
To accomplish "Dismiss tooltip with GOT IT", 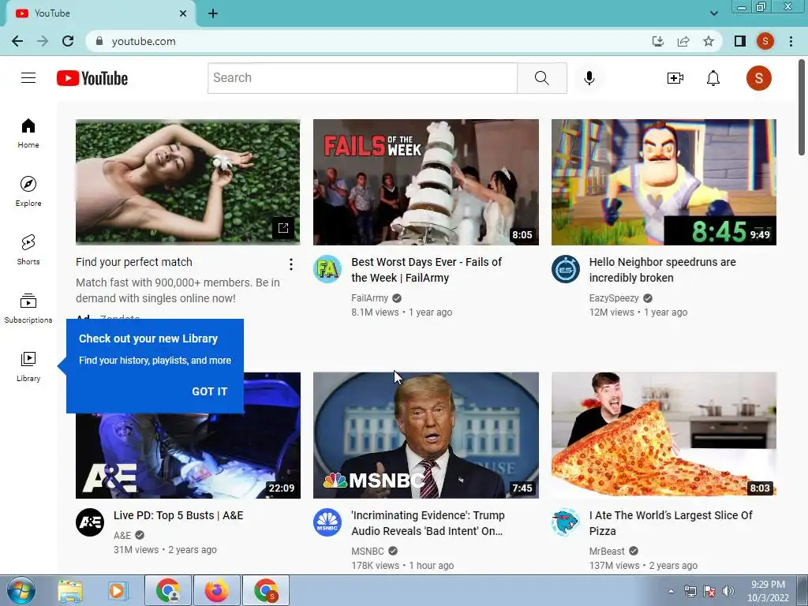I will tap(209, 391).
